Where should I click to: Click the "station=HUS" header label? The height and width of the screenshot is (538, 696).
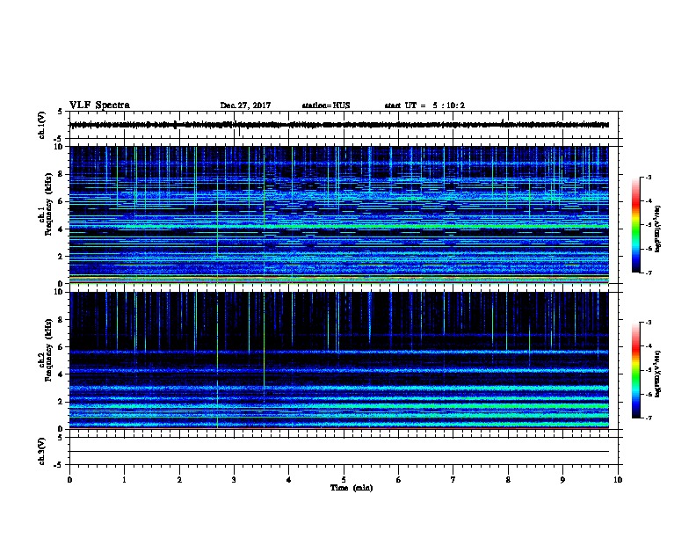click(326, 105)
